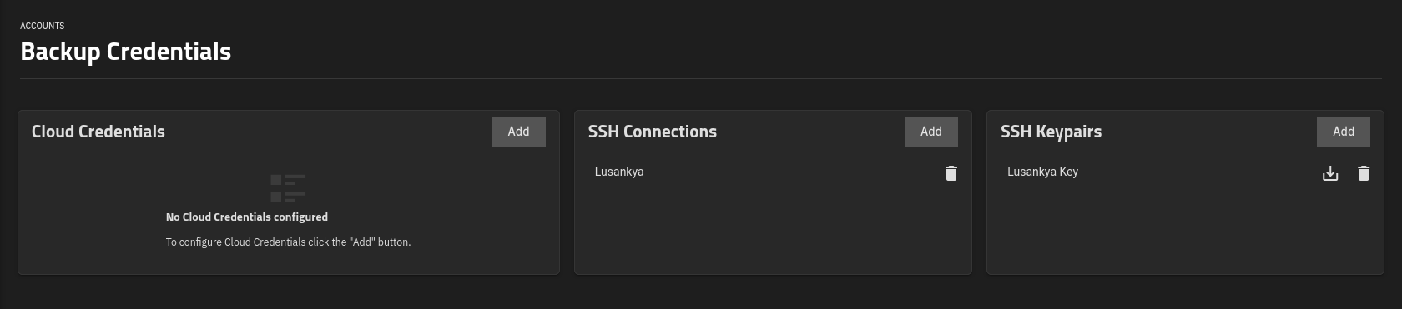Screen dimensions: 1402x309
Task: Open the Lusankya SSH connection entry
Action: (x=773, y=172)
